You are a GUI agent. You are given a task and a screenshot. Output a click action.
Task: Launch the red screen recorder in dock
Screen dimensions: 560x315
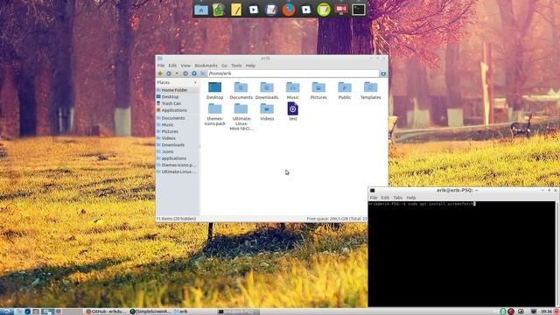pos(341,9)
